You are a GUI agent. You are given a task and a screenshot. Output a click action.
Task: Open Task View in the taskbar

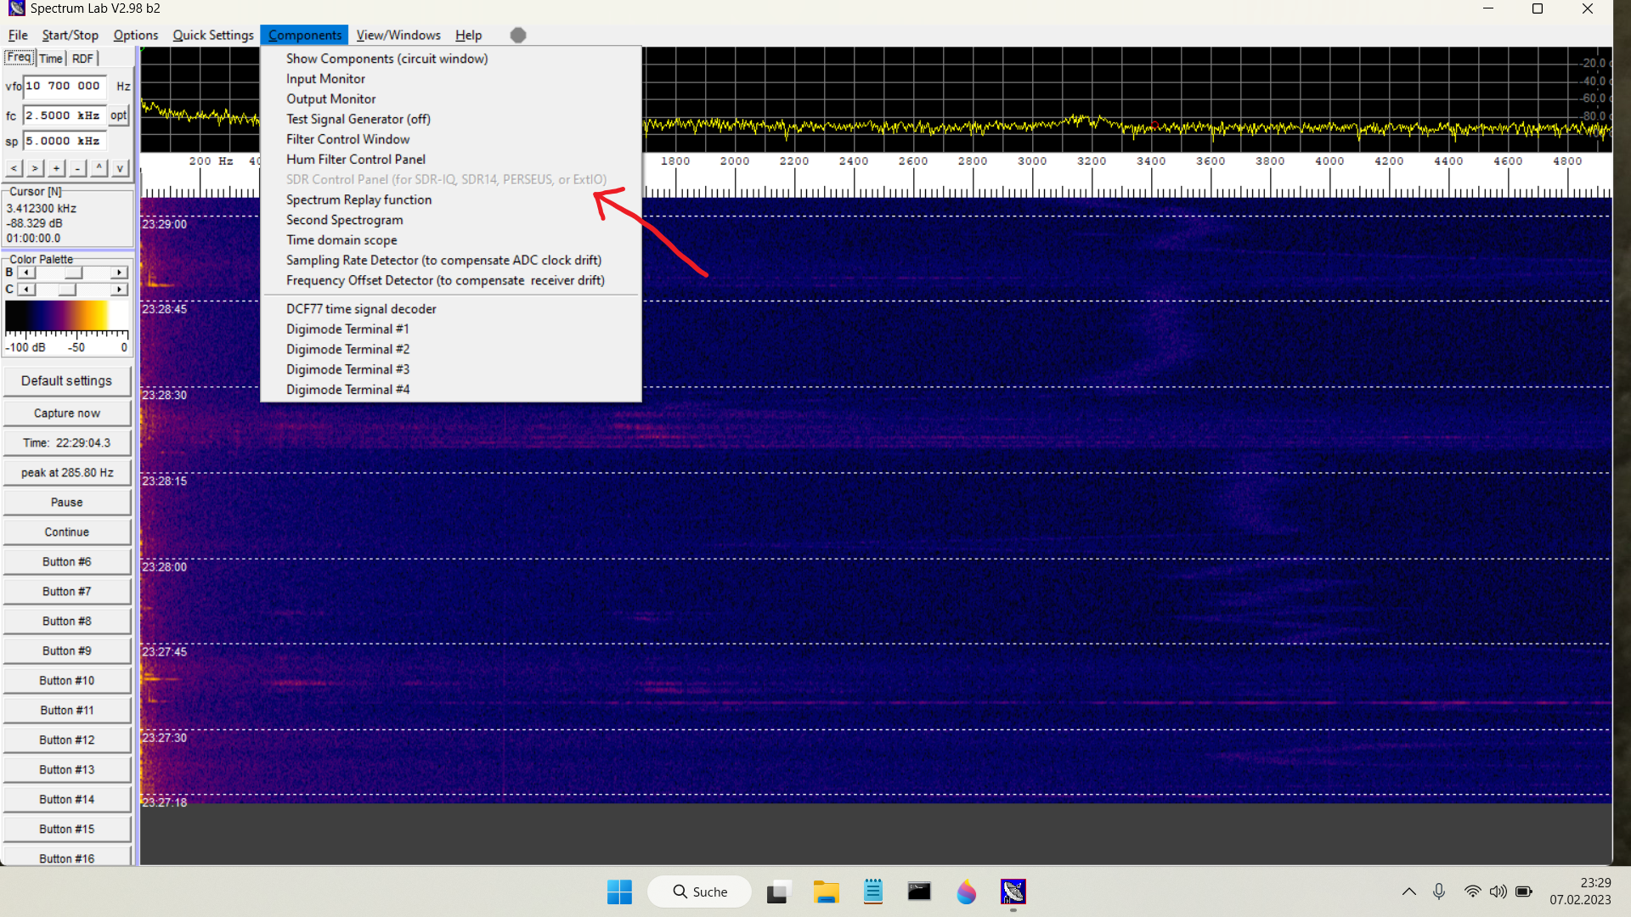(778, 892)
